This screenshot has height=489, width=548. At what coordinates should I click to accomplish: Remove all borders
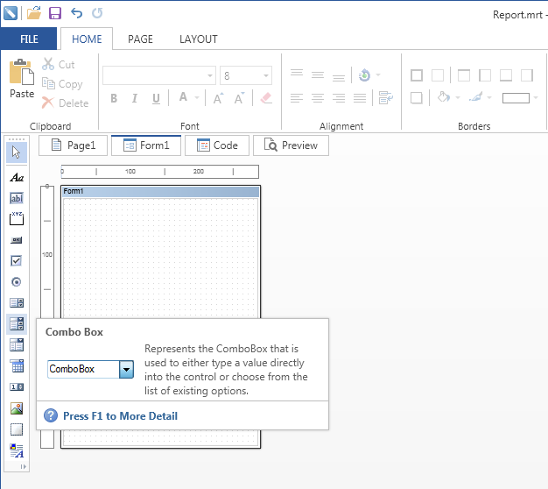438,75
